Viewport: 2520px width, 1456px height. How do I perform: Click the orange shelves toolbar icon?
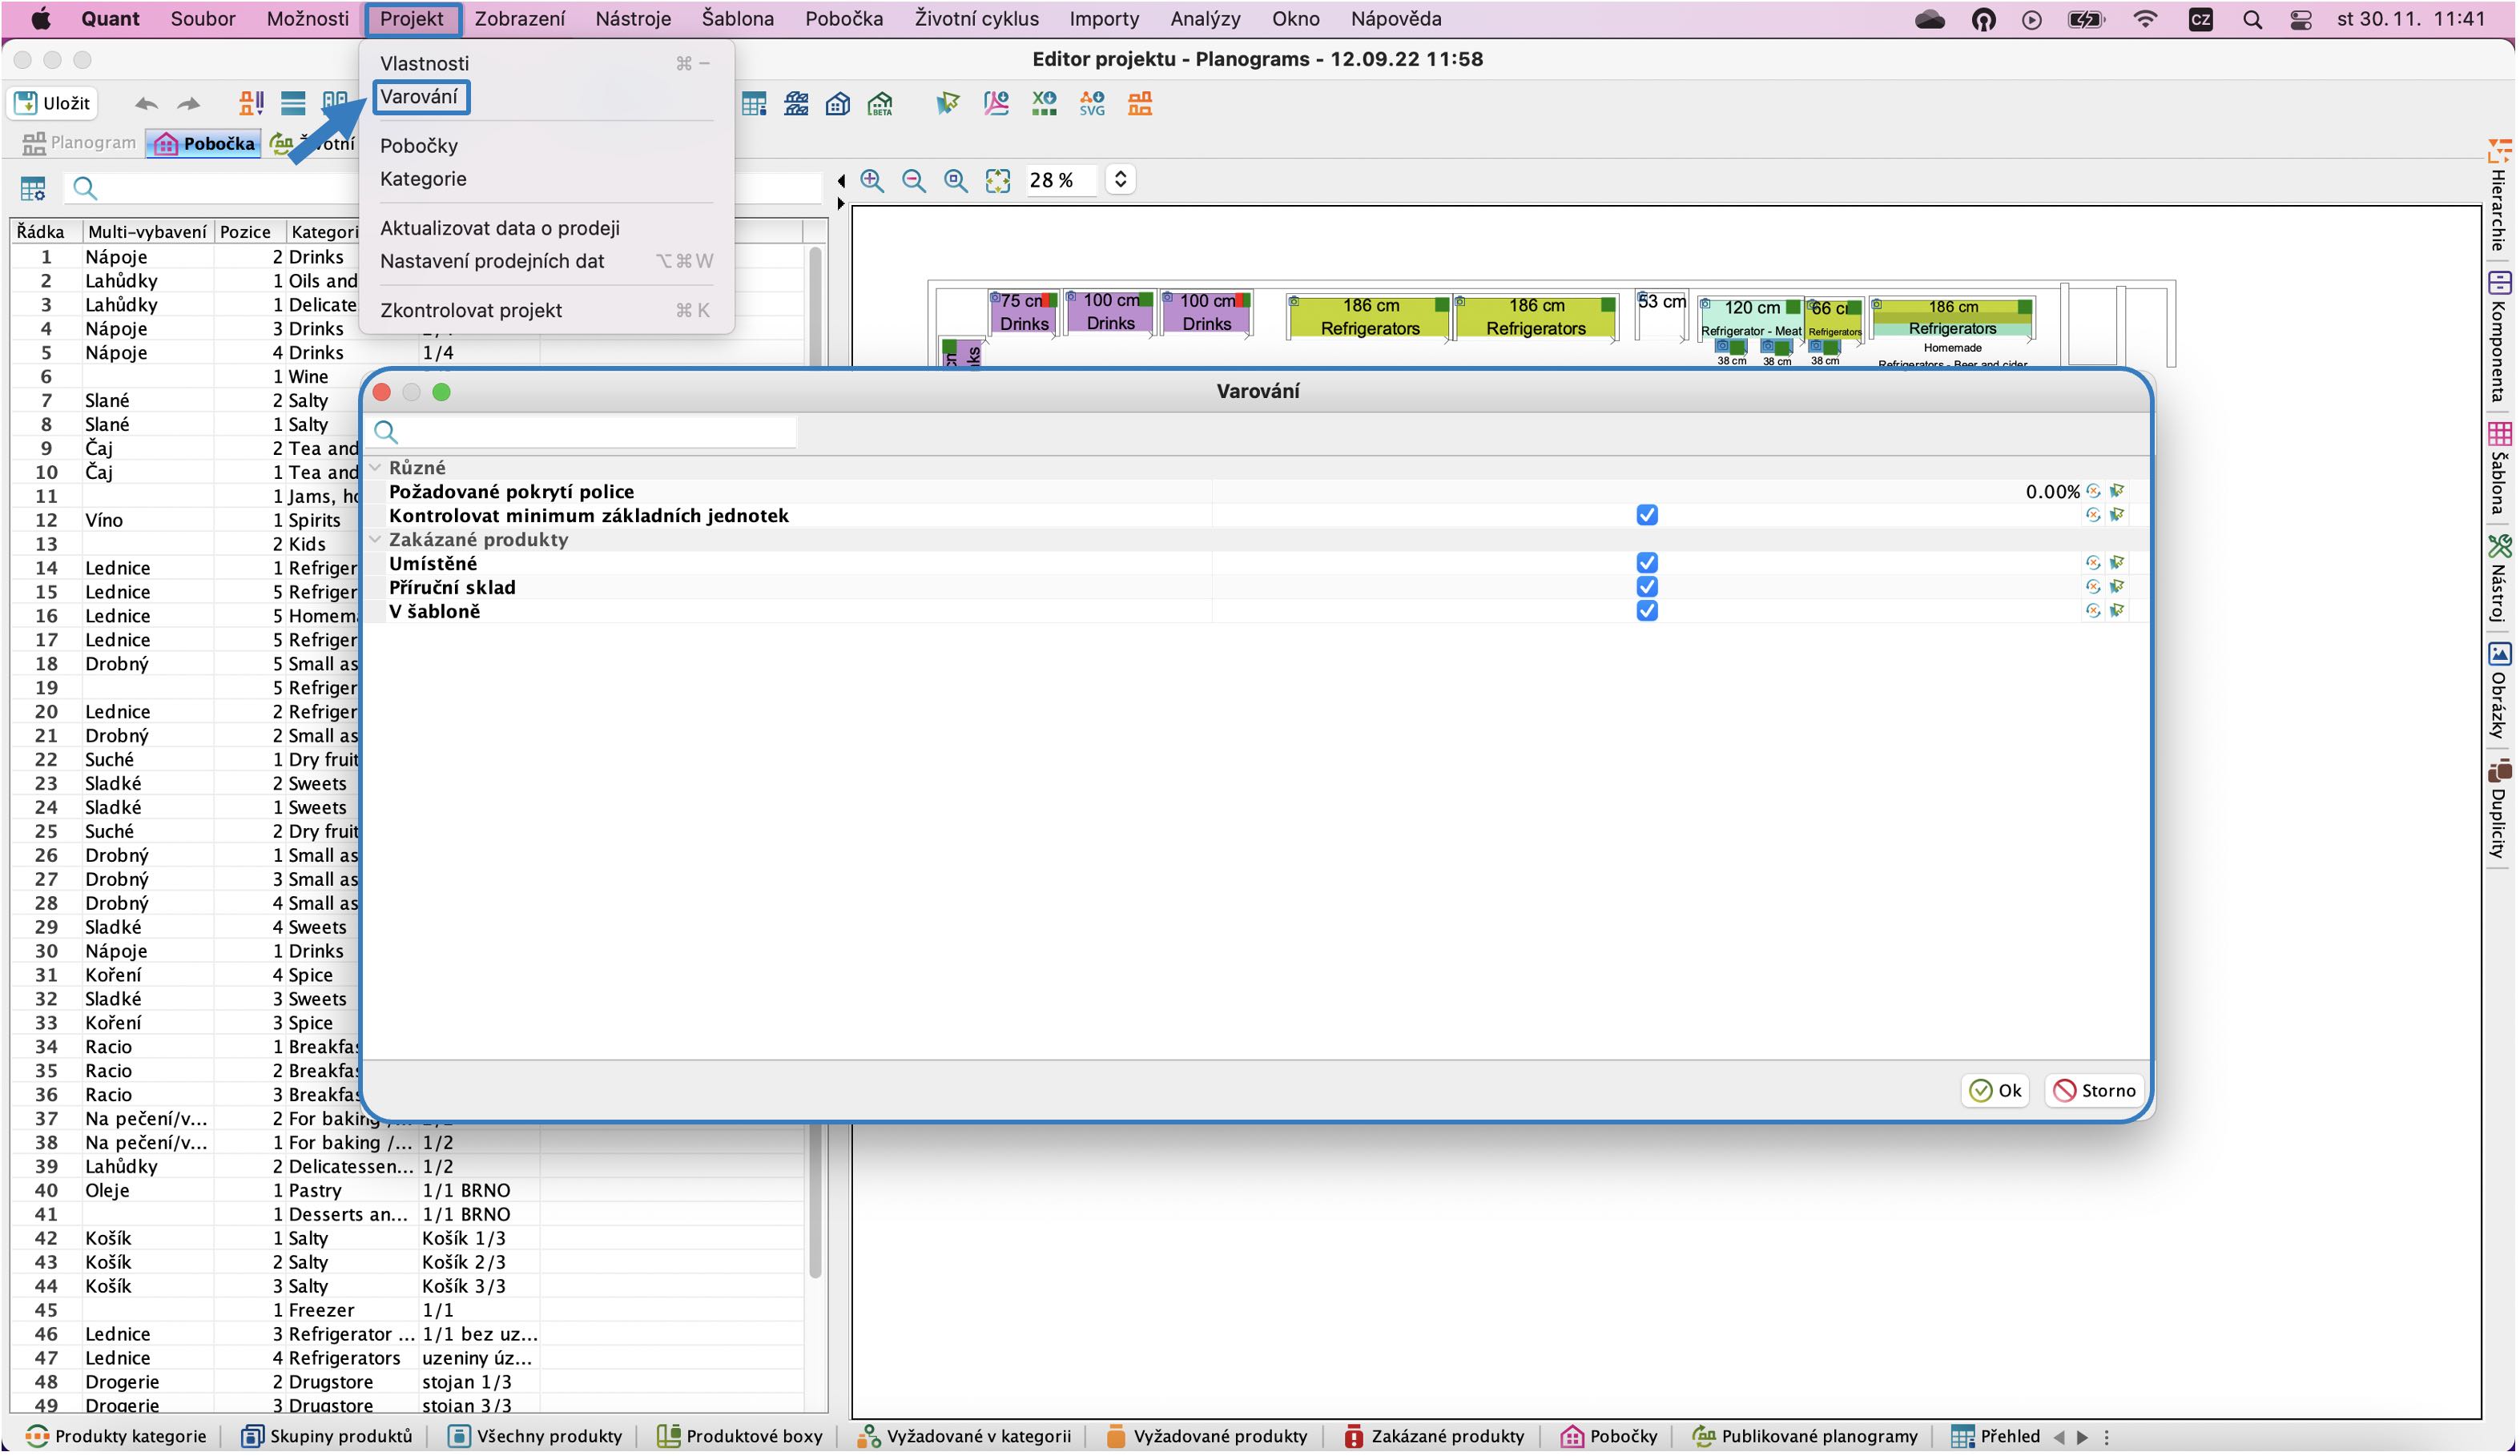(1140, 103)
